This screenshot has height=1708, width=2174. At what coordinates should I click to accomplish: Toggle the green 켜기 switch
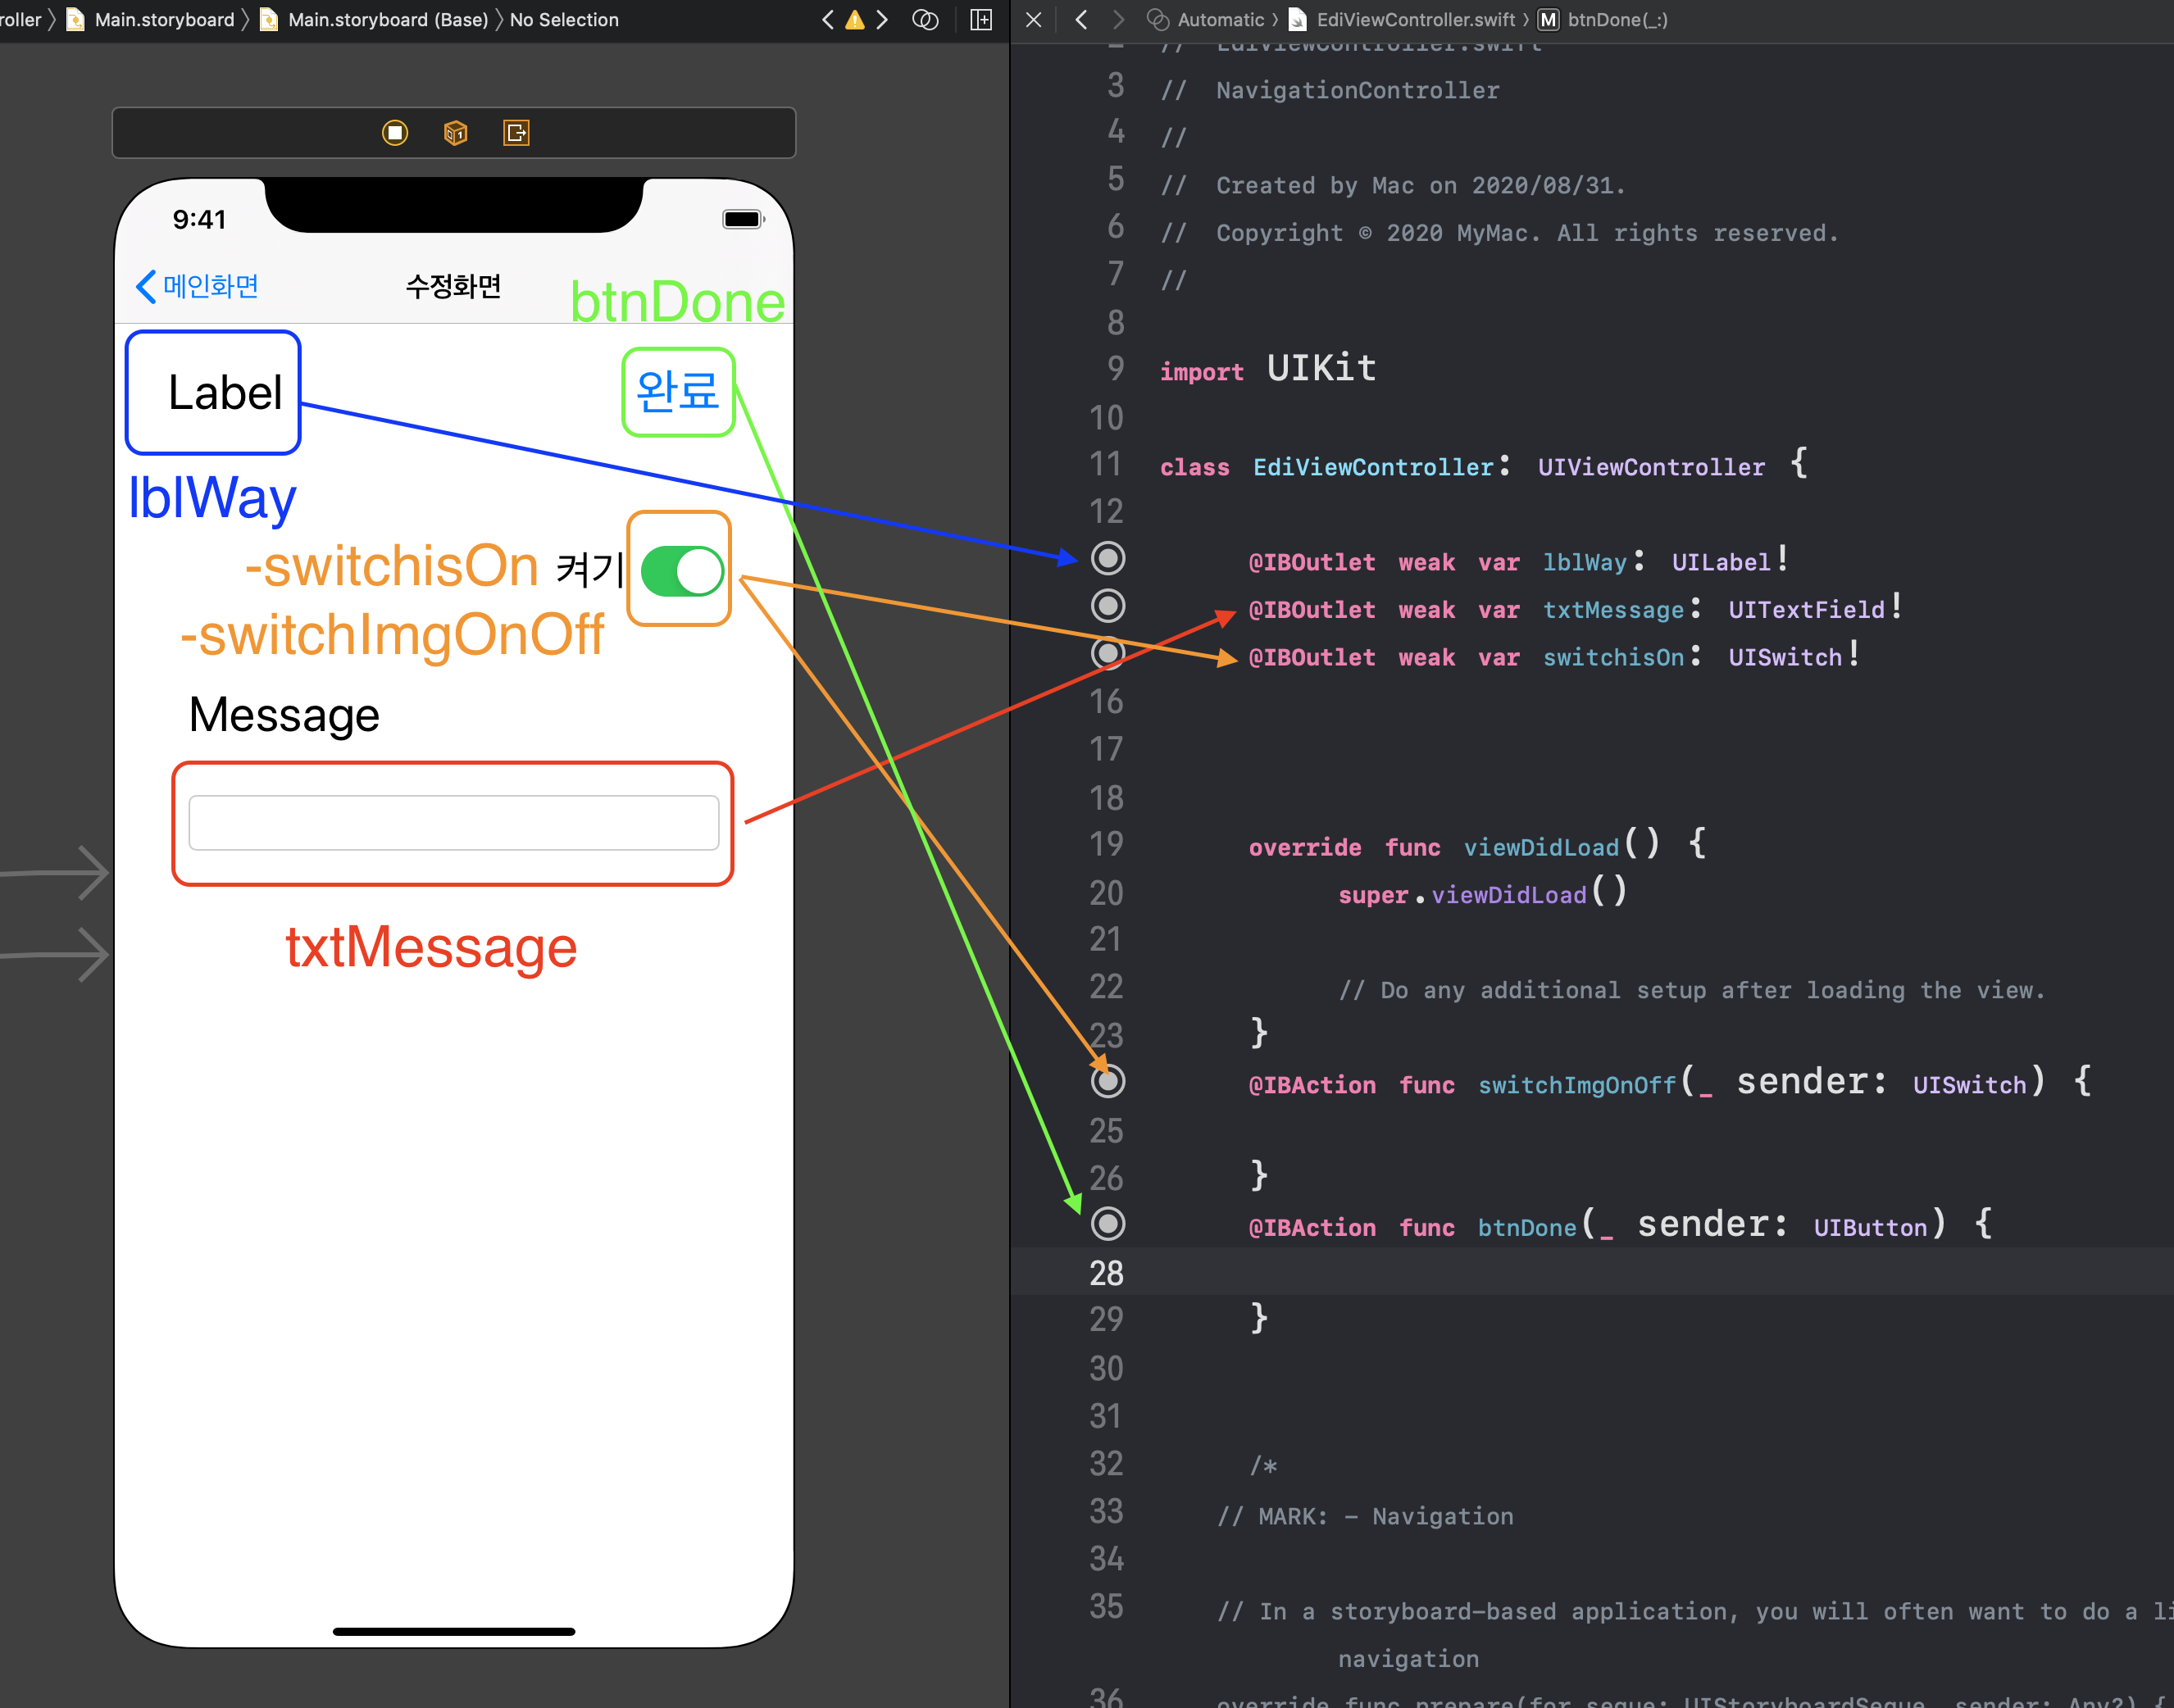[x=682, y=571]
